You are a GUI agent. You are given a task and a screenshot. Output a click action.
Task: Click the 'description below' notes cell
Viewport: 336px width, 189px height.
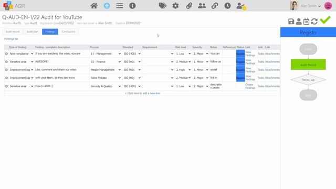(216, 86)
